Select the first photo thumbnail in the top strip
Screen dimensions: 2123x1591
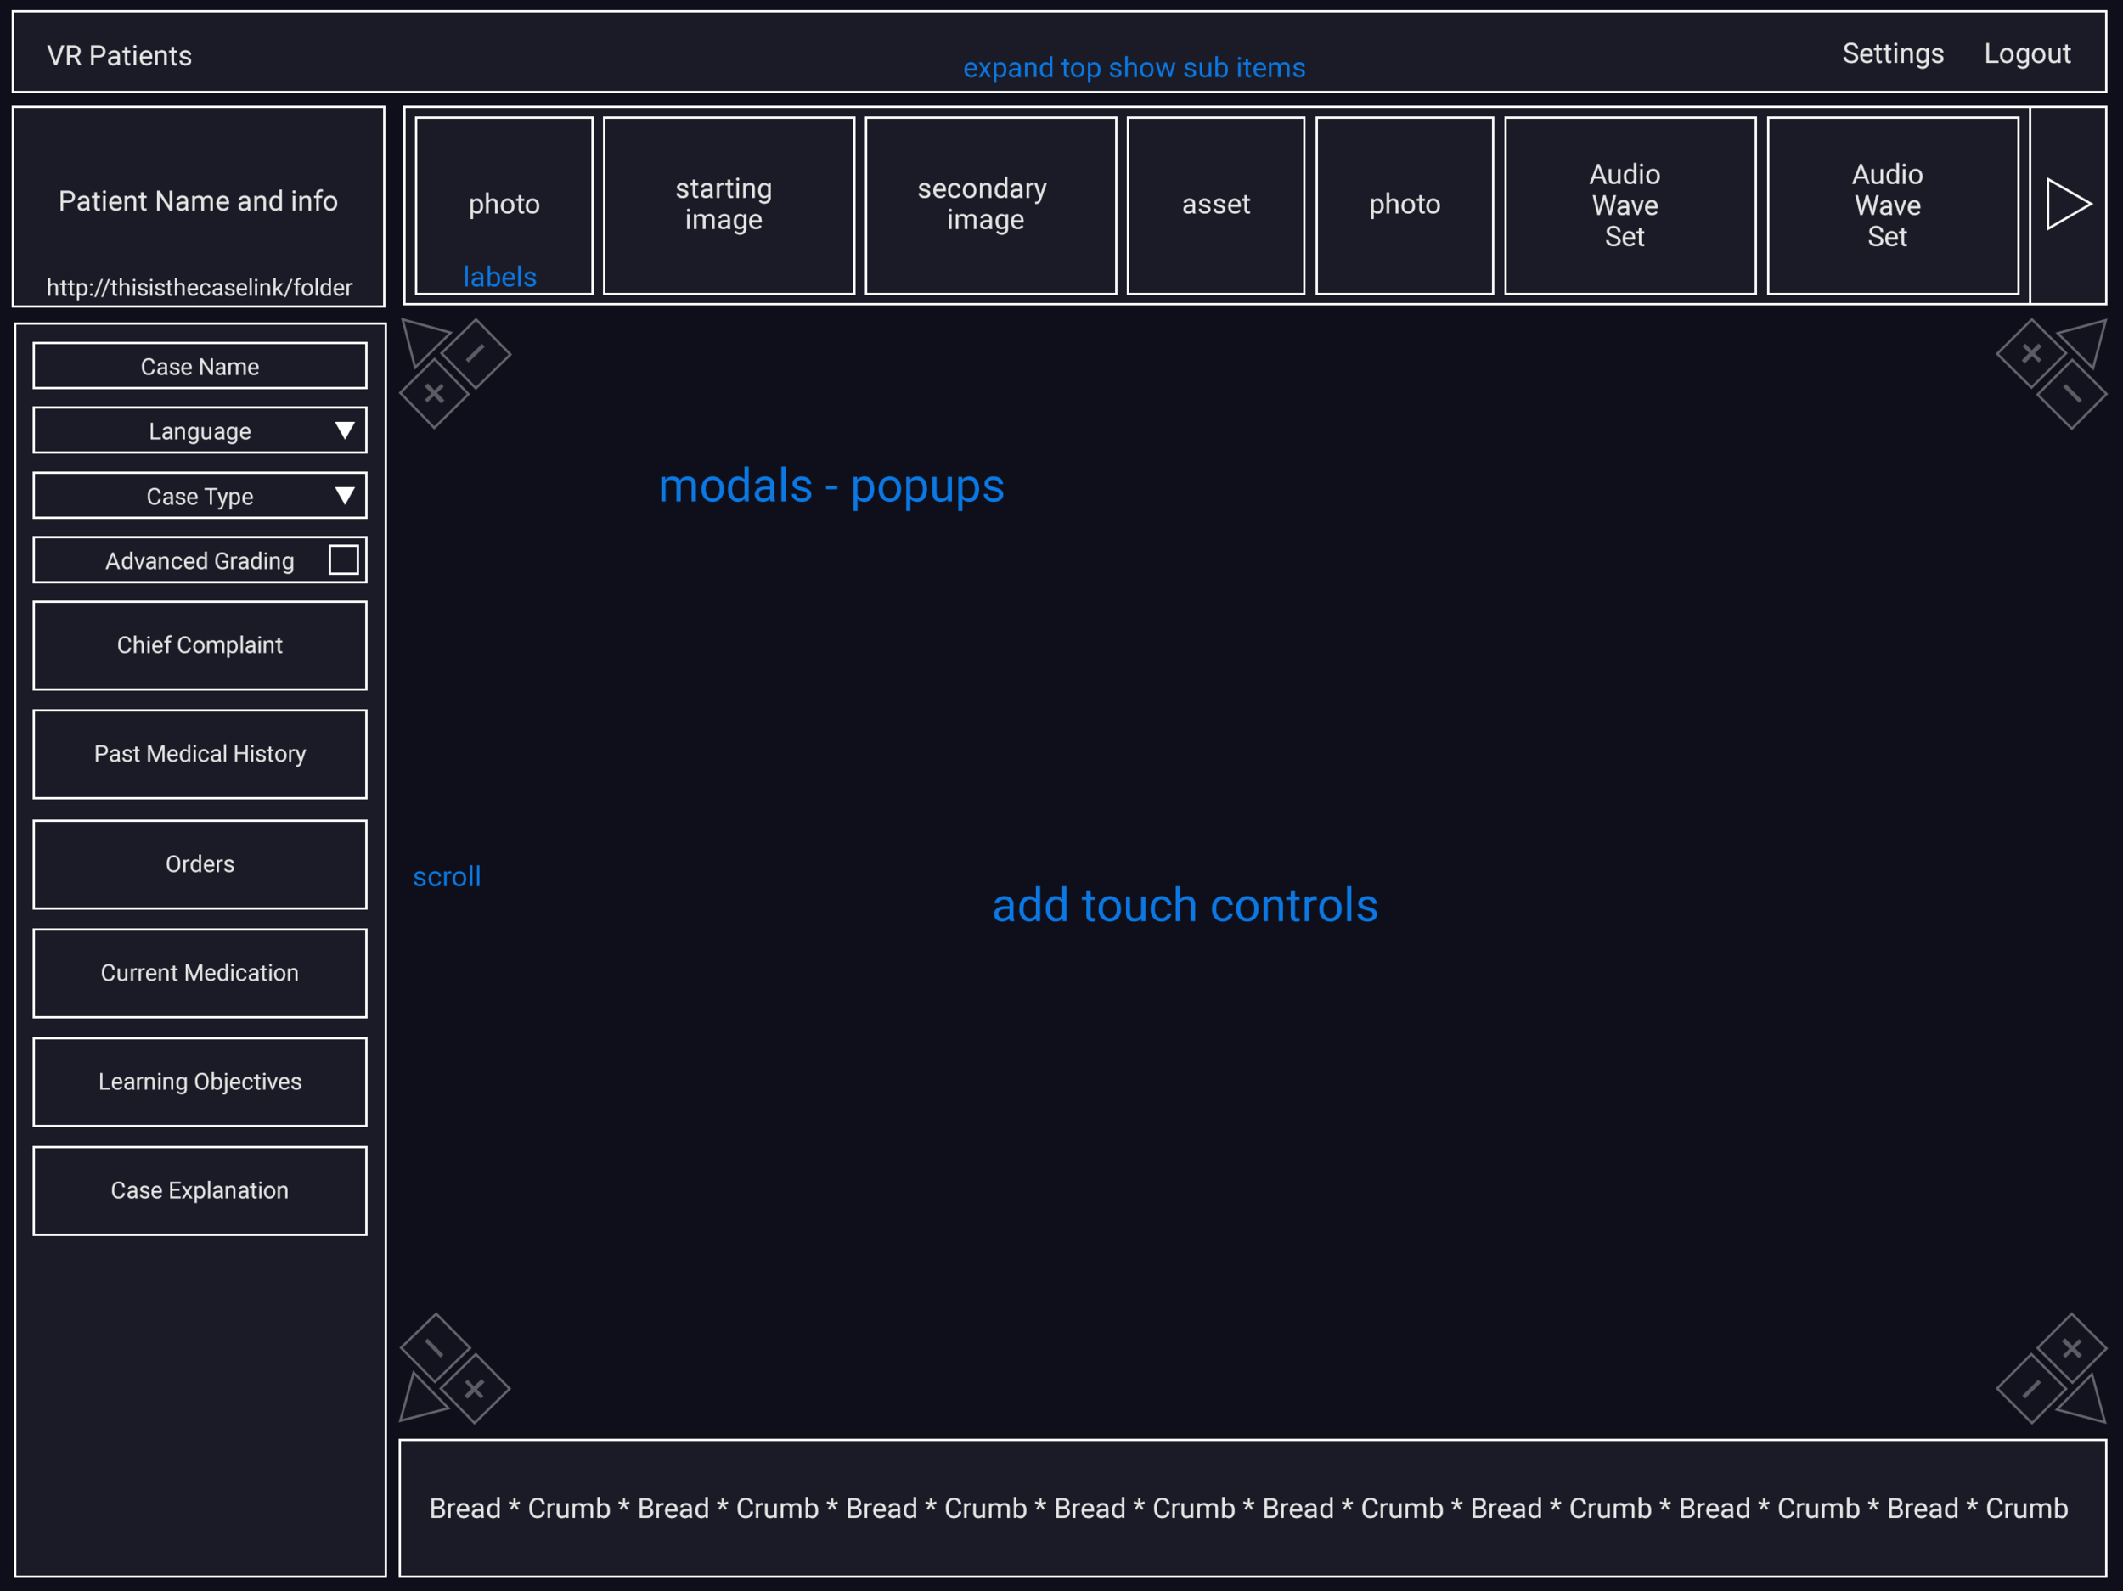(503, 205)
